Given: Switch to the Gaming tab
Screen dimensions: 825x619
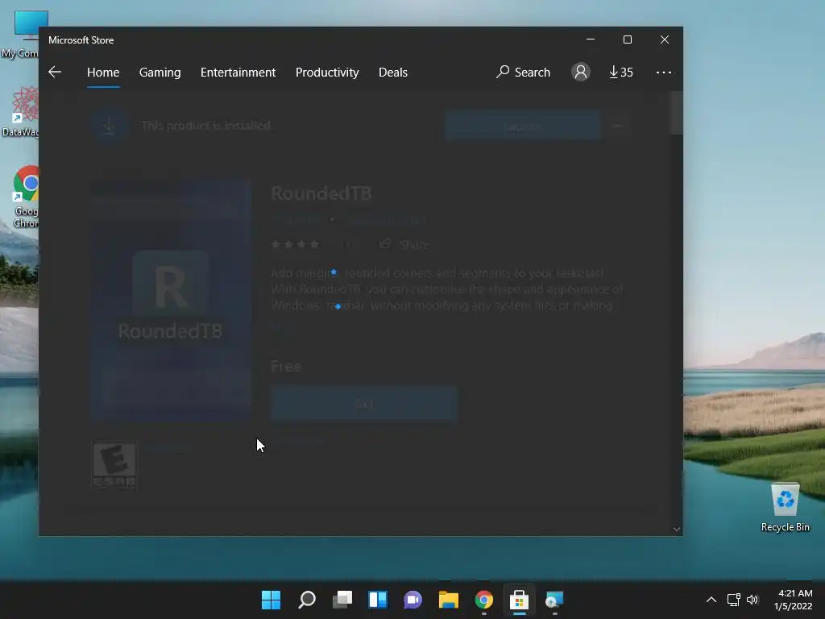Looking at the screenshot, I should click(x=160, y=72).
